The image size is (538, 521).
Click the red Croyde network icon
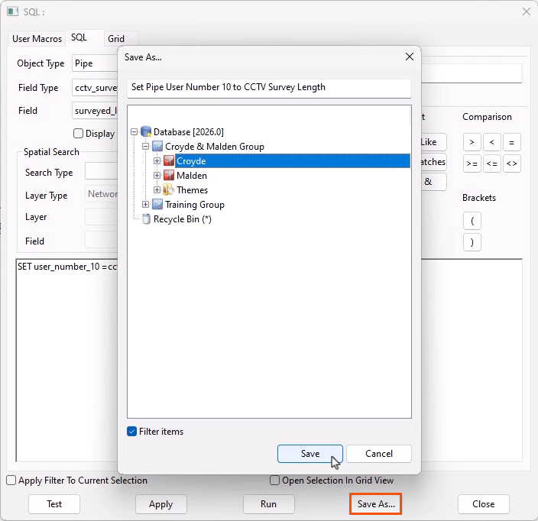coord(169,161)
